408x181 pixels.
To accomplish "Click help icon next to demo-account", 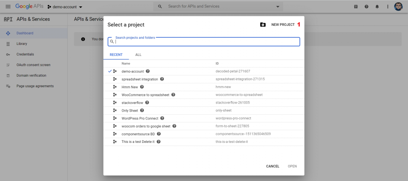I will pos(147,71).
